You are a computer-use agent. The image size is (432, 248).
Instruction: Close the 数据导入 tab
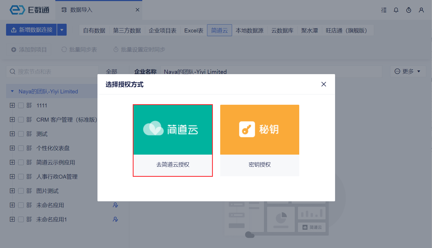(137, 10)
